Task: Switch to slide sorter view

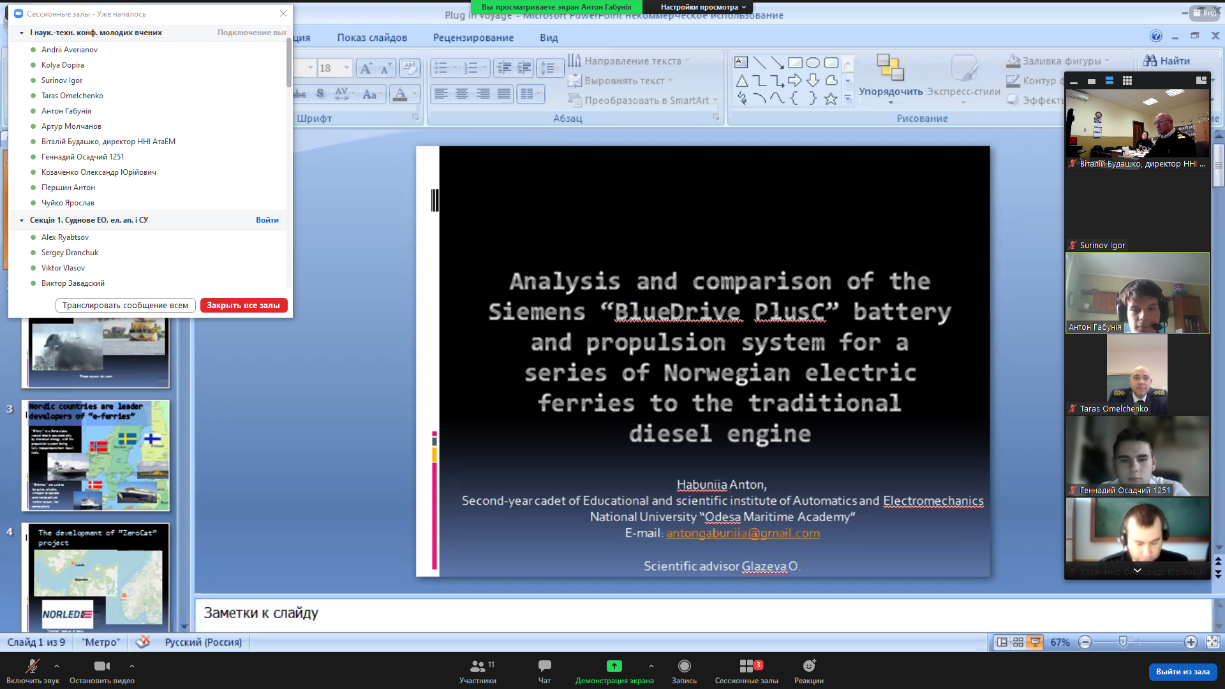Action: tap(1018, 642)
